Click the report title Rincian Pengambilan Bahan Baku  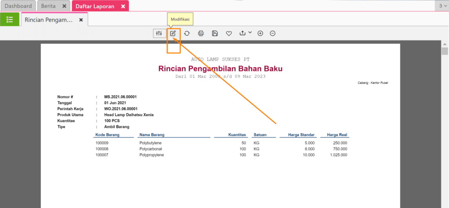(221, 69)
